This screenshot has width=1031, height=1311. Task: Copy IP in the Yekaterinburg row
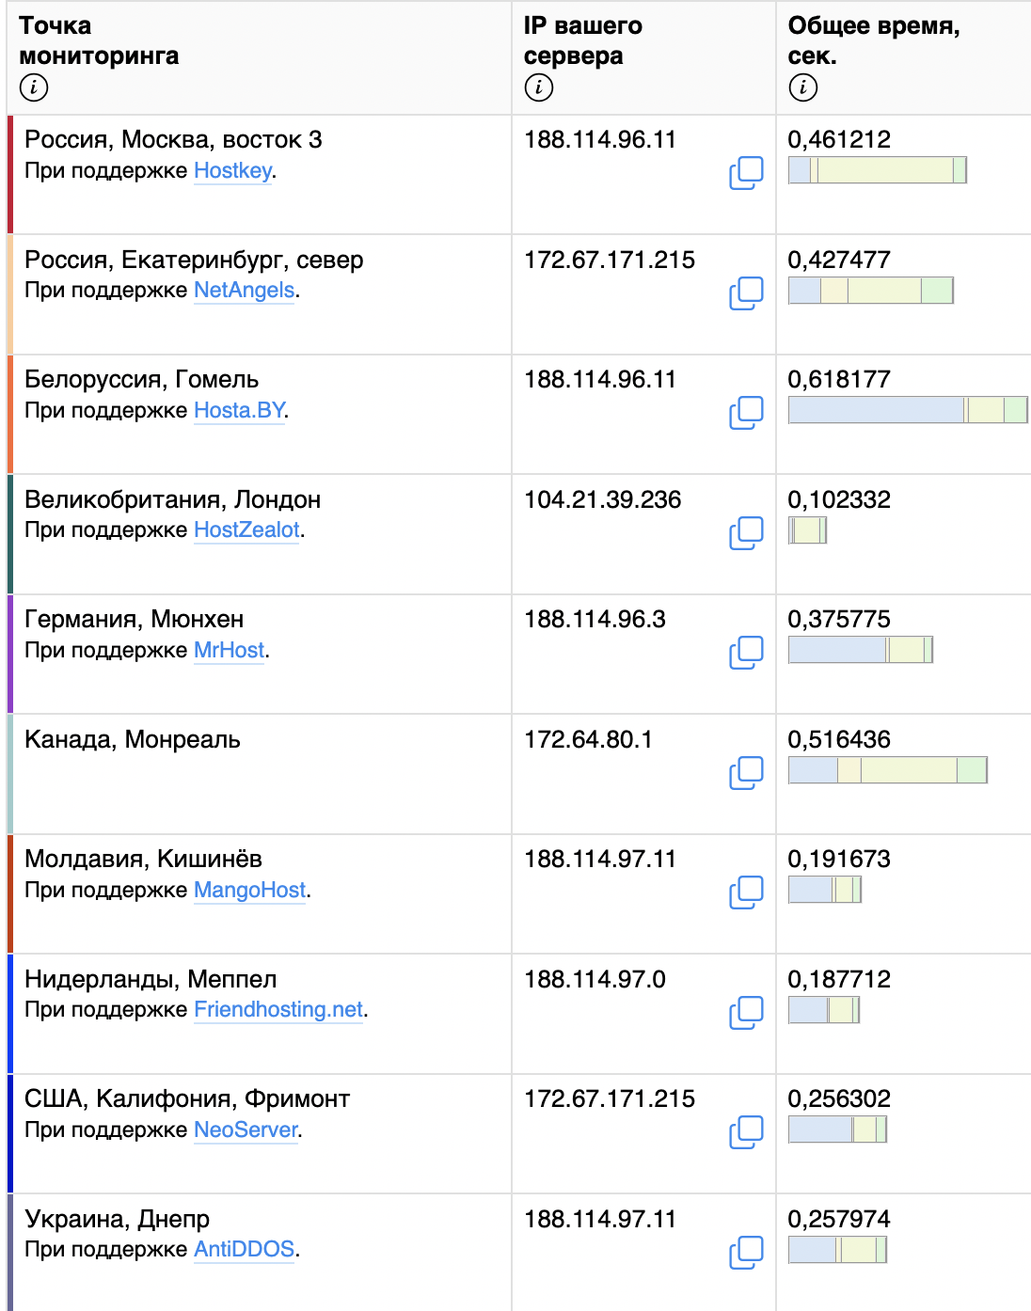(x=746, y=293)
